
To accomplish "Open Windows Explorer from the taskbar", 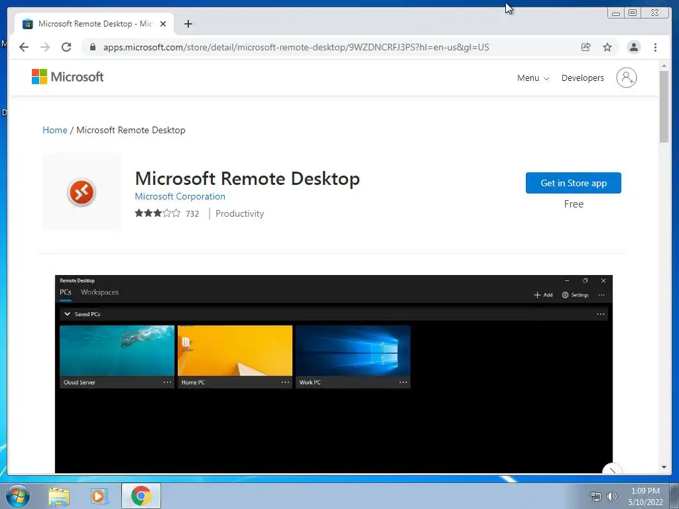I will 59,496.
